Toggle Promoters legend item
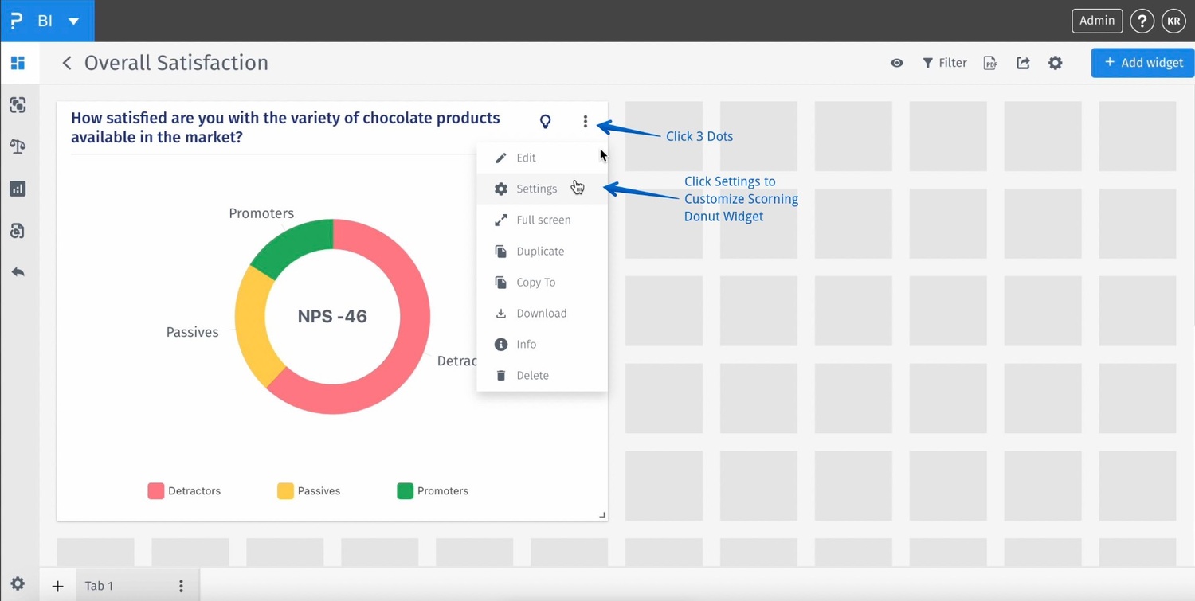 coord(433,491)
